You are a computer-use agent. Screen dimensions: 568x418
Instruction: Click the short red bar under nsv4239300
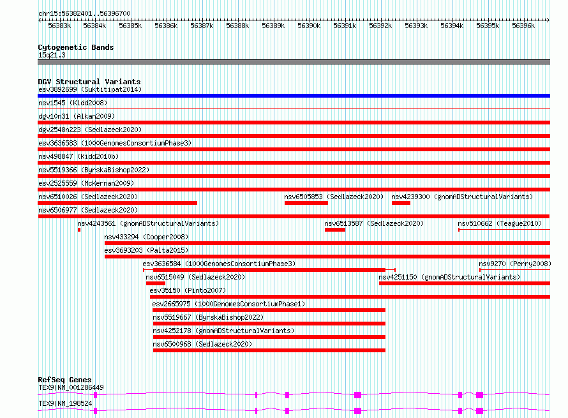click(401, 203)
